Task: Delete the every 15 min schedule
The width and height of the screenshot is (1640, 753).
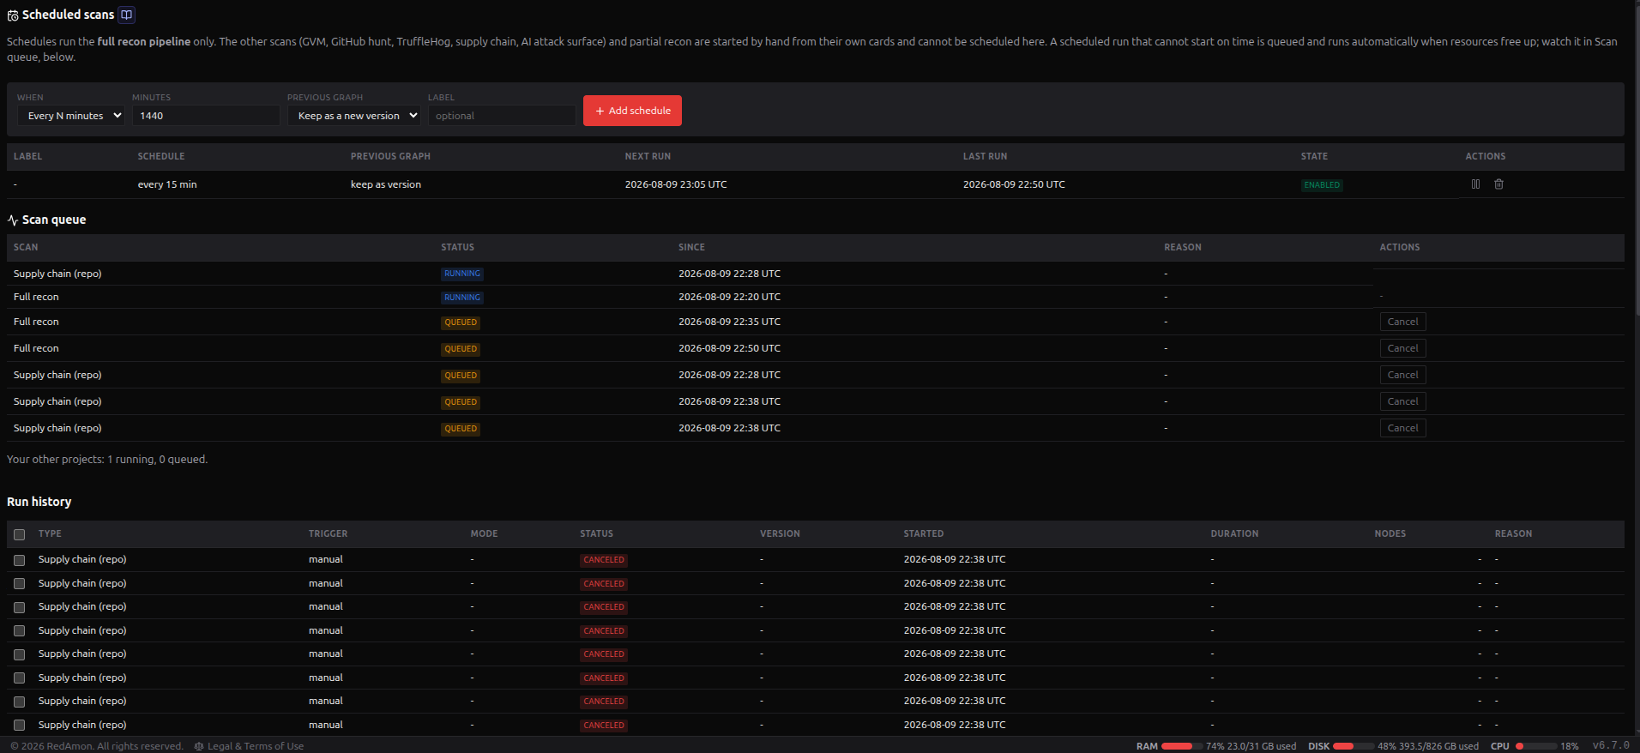Action: pyautogui.click(x=1498, y=184)
